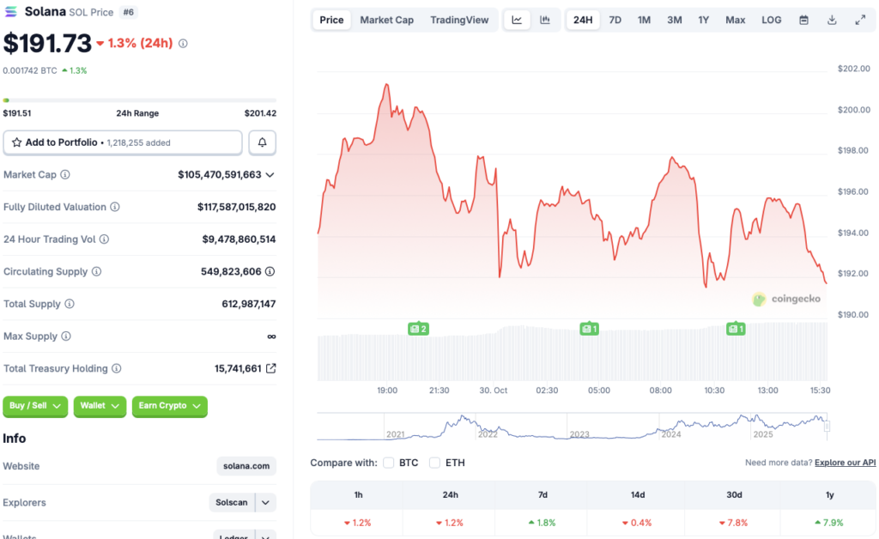
Task: Enable the BTC compare checkbox
Action: [388, 462]
